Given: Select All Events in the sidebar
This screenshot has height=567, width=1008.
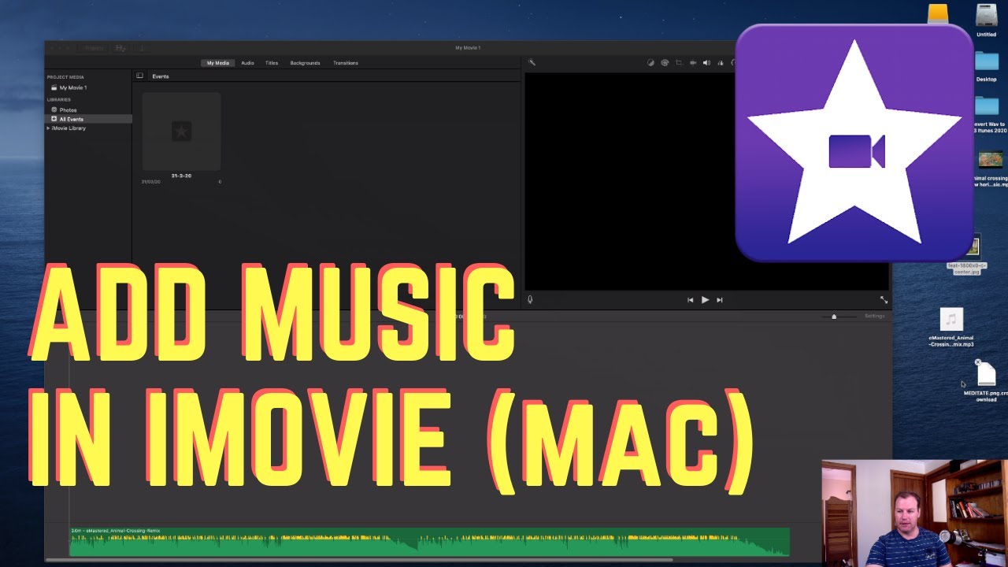Looking at the screenshot, I should [x=88, y=119].
